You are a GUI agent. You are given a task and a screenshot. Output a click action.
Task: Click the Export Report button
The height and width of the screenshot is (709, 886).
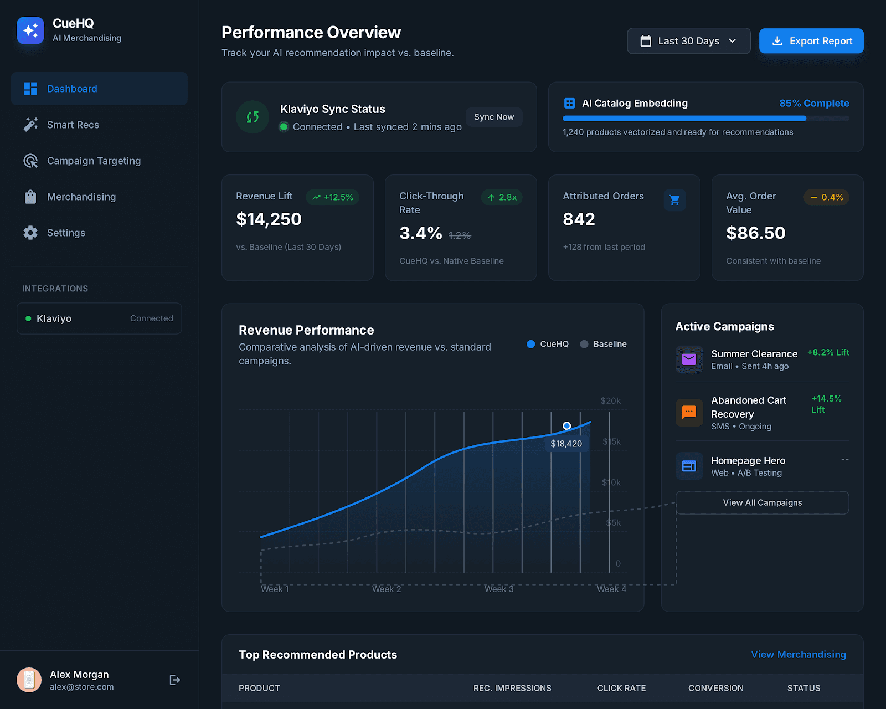click(811, 40)
